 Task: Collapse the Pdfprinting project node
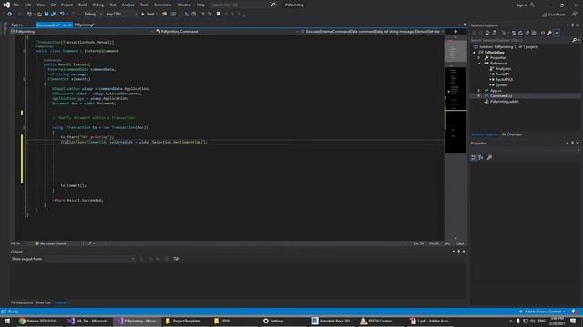pos(474,53)
